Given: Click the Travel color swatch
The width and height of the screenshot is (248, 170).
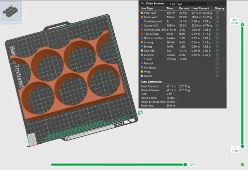Looking at the screenshot, I should click(142, 59).
